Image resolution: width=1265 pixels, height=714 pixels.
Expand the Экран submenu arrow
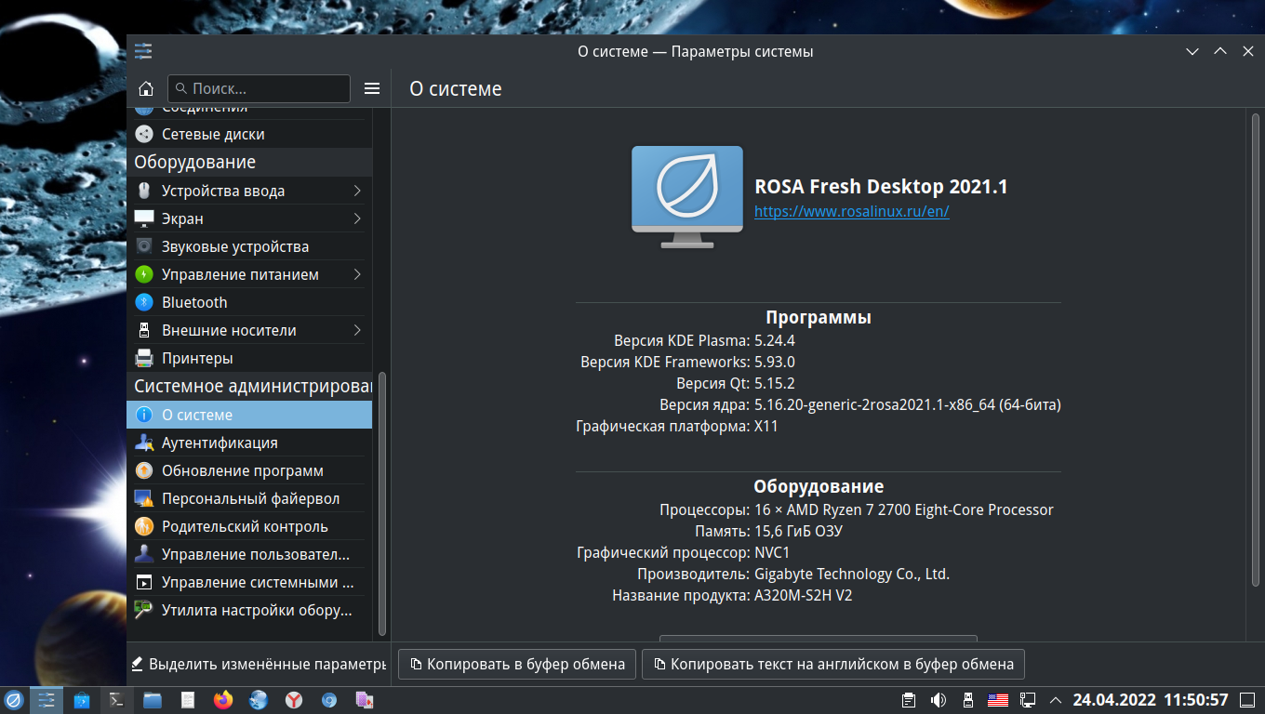coord(357,218)
